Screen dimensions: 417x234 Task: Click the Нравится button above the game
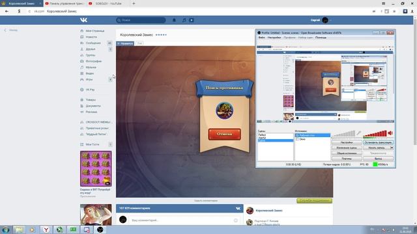pyautogui.click(x=125, y=44)
